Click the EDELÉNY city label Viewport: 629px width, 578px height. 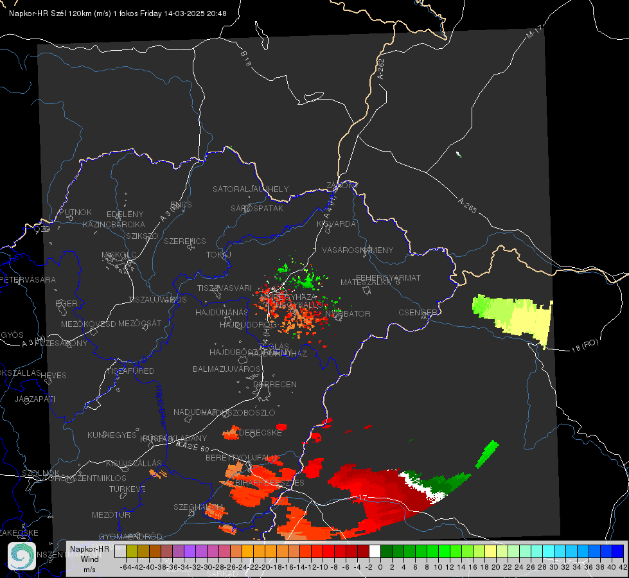tap(125, 215)
